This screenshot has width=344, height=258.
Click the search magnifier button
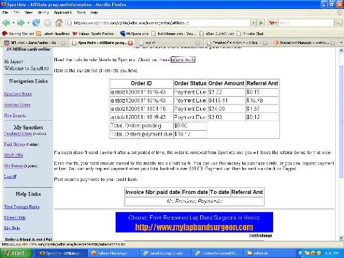(x=338, y=23)
